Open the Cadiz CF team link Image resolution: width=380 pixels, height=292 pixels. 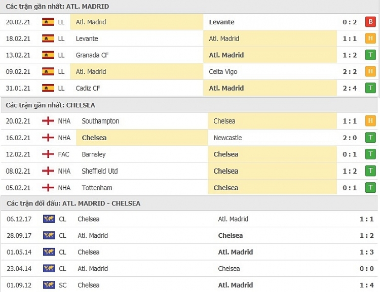[x=88, y=88]
